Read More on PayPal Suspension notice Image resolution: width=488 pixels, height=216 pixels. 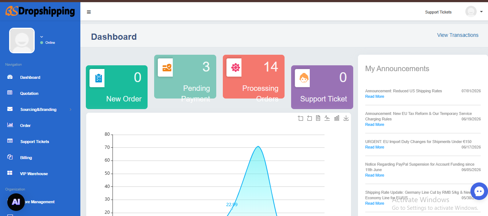click(375, 175)
